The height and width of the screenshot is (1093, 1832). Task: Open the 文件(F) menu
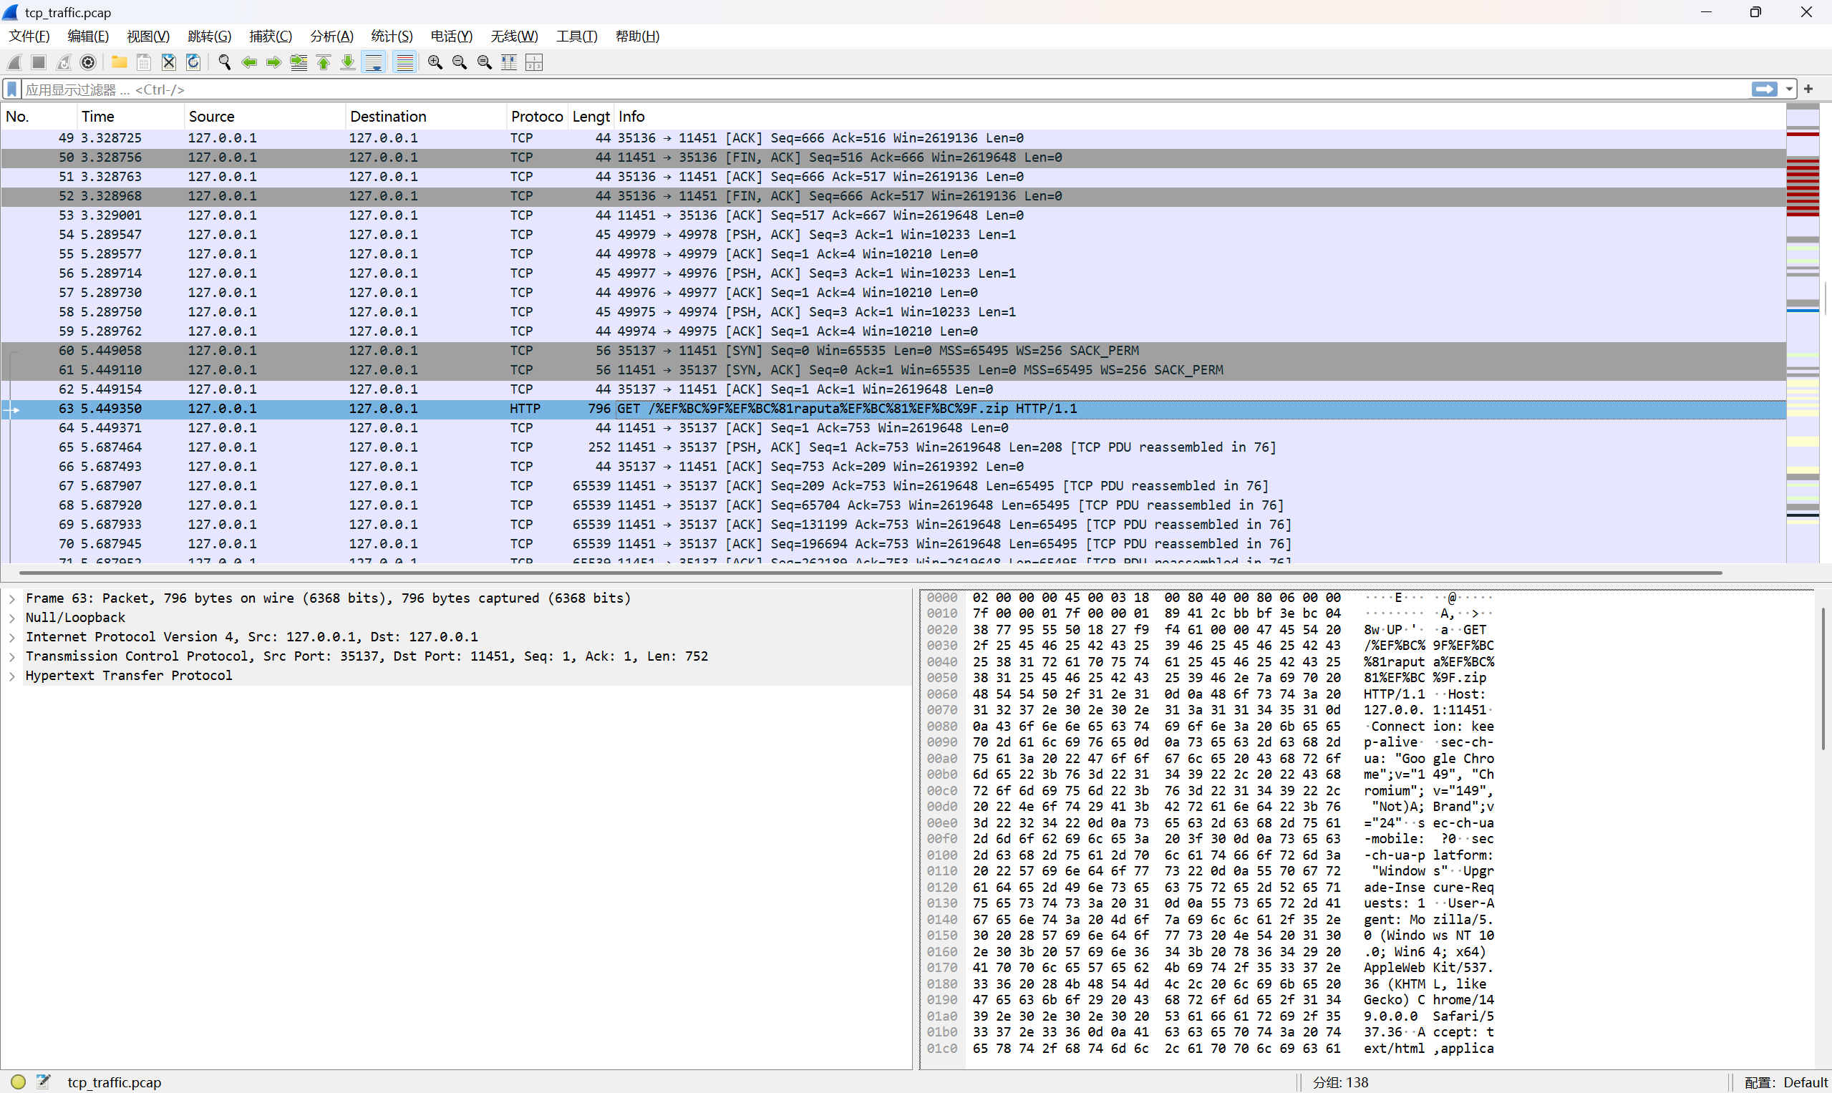point(29,36)
